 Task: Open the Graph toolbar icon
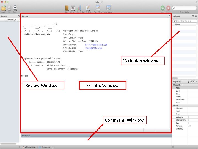(79, 8)
